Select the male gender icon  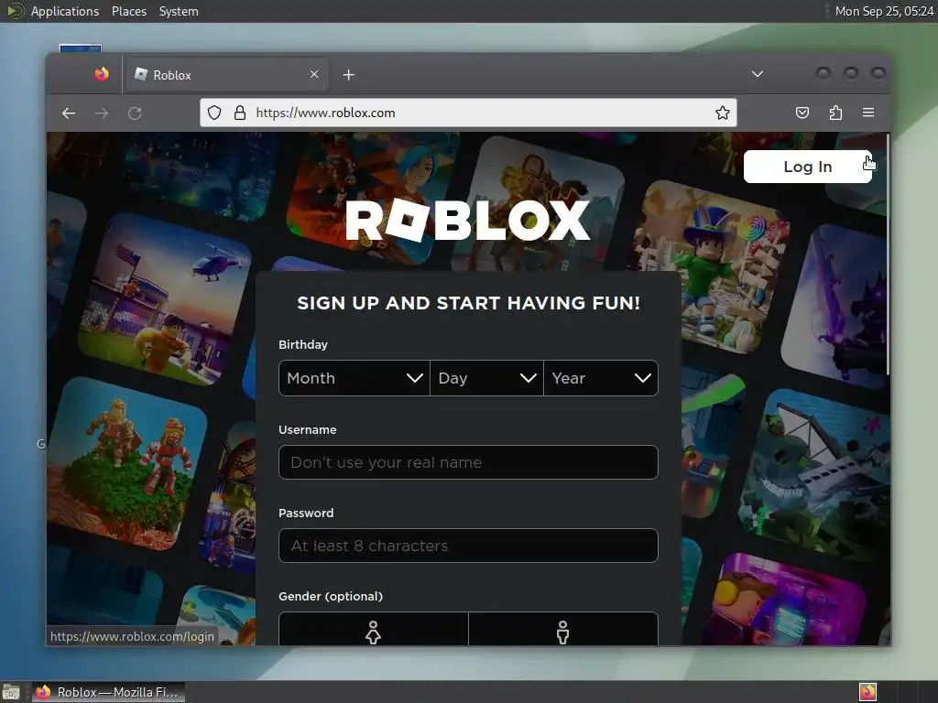pos(563,631)
